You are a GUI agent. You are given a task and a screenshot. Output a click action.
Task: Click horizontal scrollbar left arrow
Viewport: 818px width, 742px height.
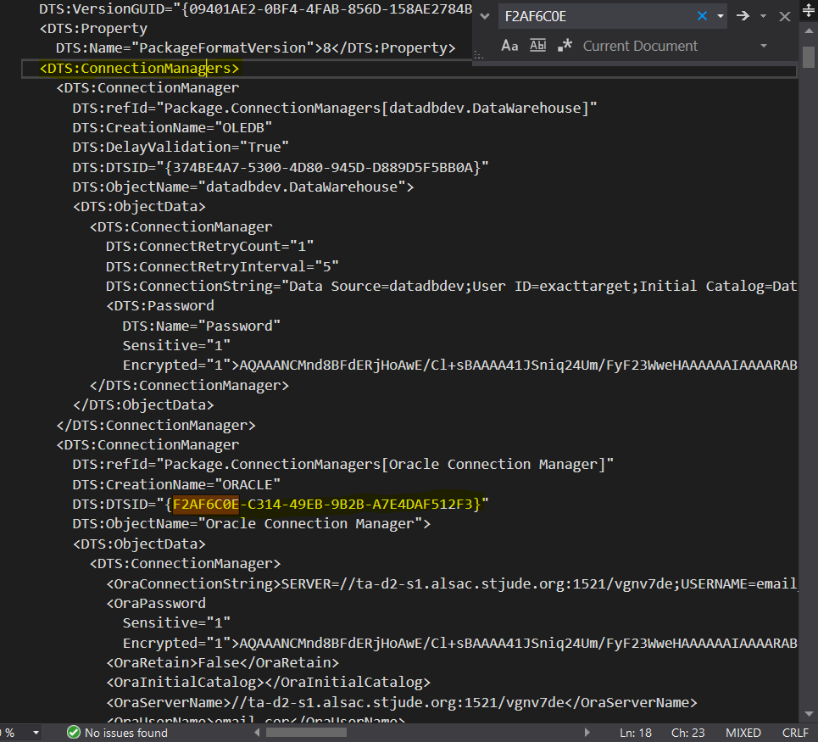(x=257, y=733)
